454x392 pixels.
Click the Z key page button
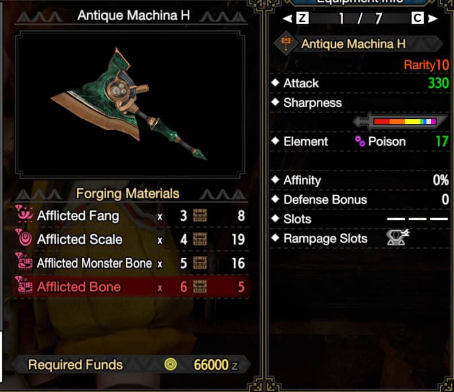coord(302,18)
